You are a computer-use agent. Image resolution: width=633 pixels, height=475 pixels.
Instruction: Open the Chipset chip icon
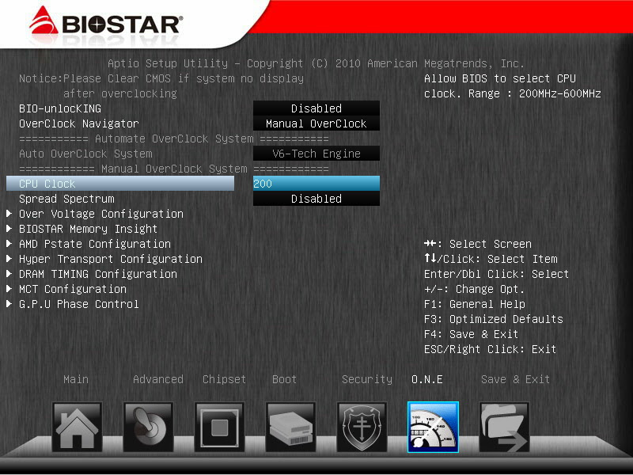(x=219, y=427)
